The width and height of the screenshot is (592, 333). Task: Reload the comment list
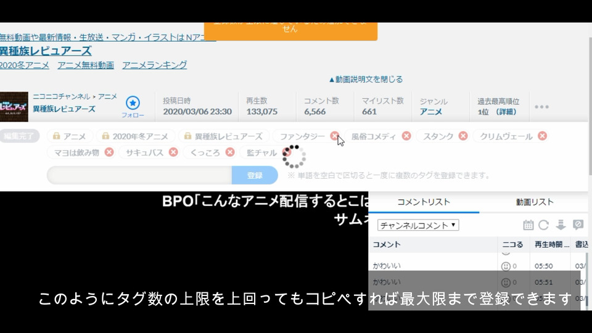pyautogui.click(x=544, y=225)
